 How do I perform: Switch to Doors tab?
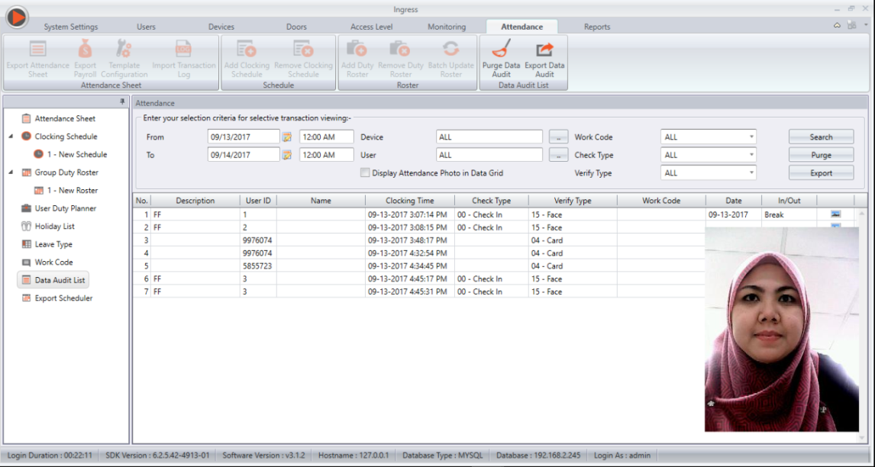point(296,27)
